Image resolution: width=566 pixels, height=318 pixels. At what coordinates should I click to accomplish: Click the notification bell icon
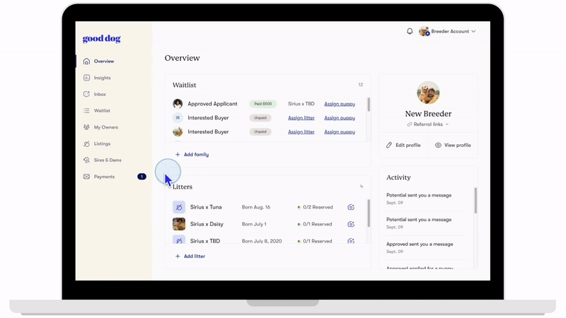(x=410, y=31)
